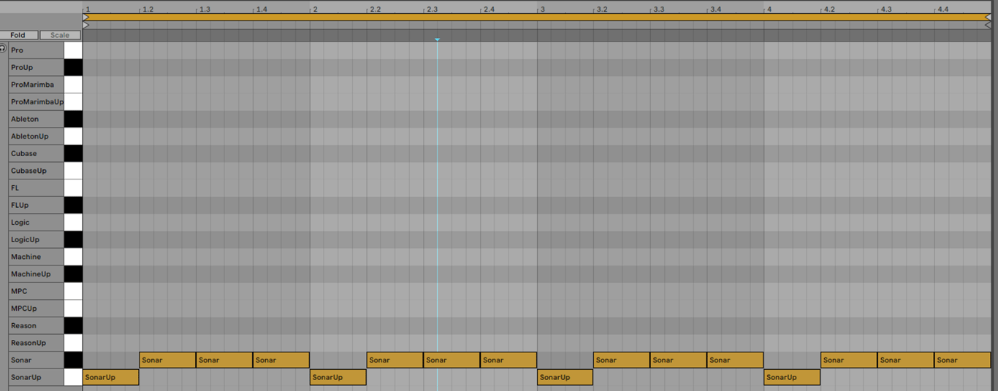Click the ProMarimba pad row label
Image resolution: width=998 pixels, height=391 pixels.
tap(36, 85)
